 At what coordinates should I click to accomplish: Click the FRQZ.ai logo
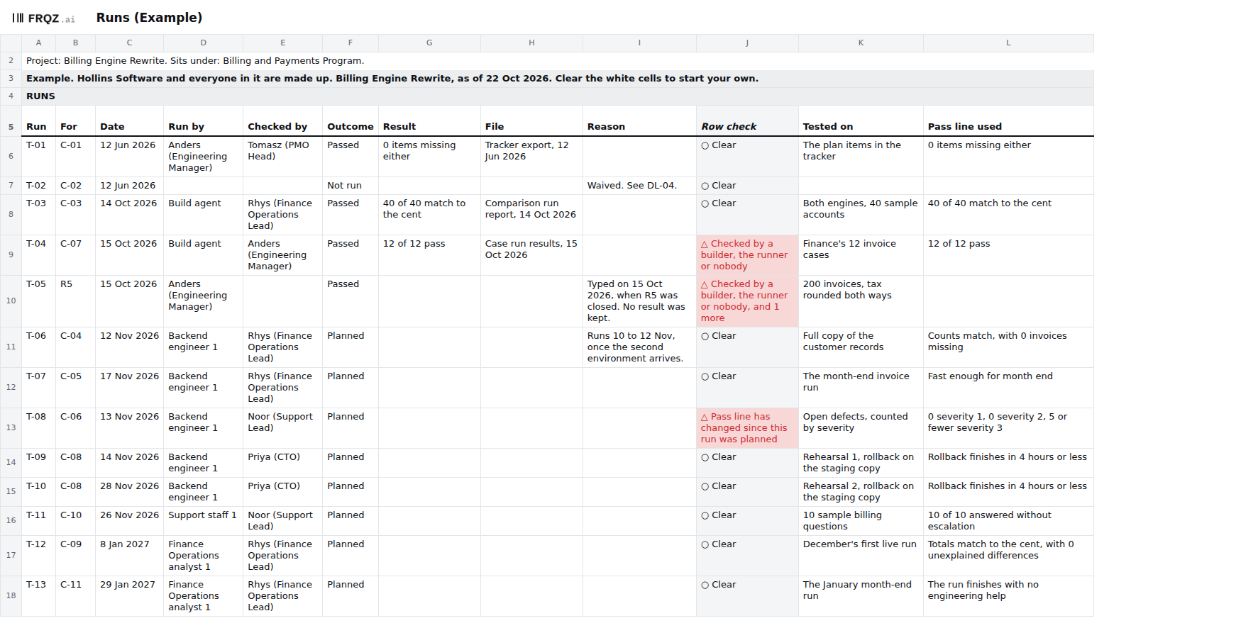point(43,18)
